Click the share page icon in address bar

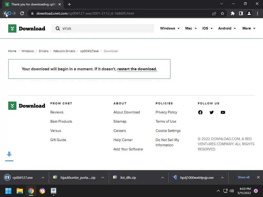214,13
